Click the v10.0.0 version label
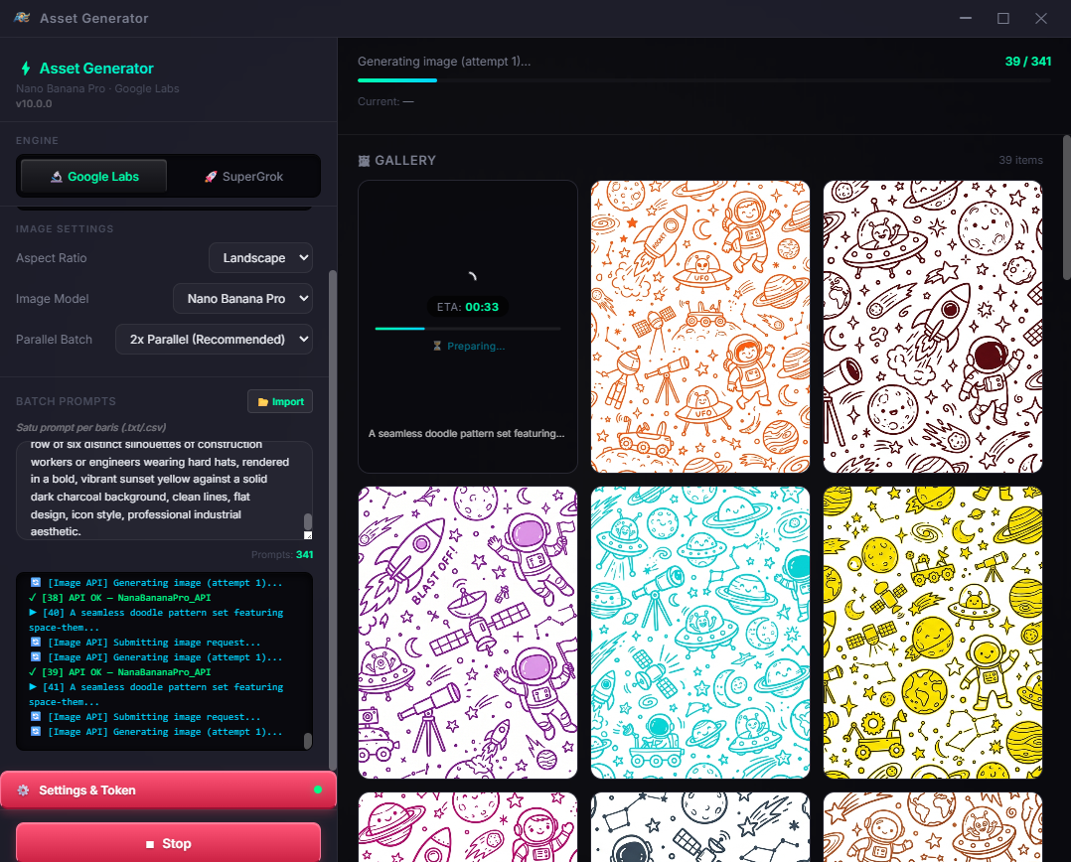This screenshot has width=1071, height=862. click(x=34, y=103)
